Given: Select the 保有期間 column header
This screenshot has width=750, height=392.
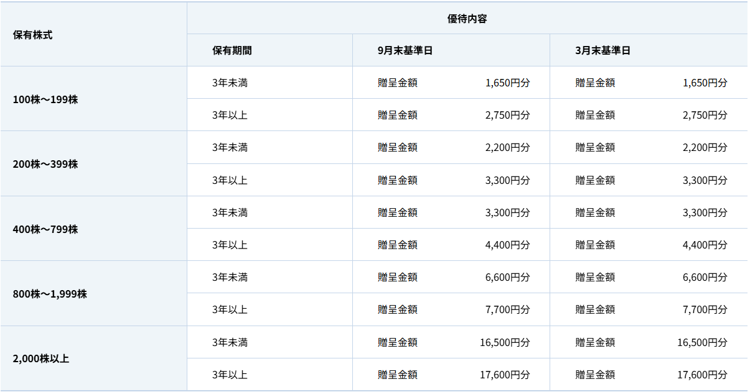Looking at the screenshot, I should [x=232, y=50].
